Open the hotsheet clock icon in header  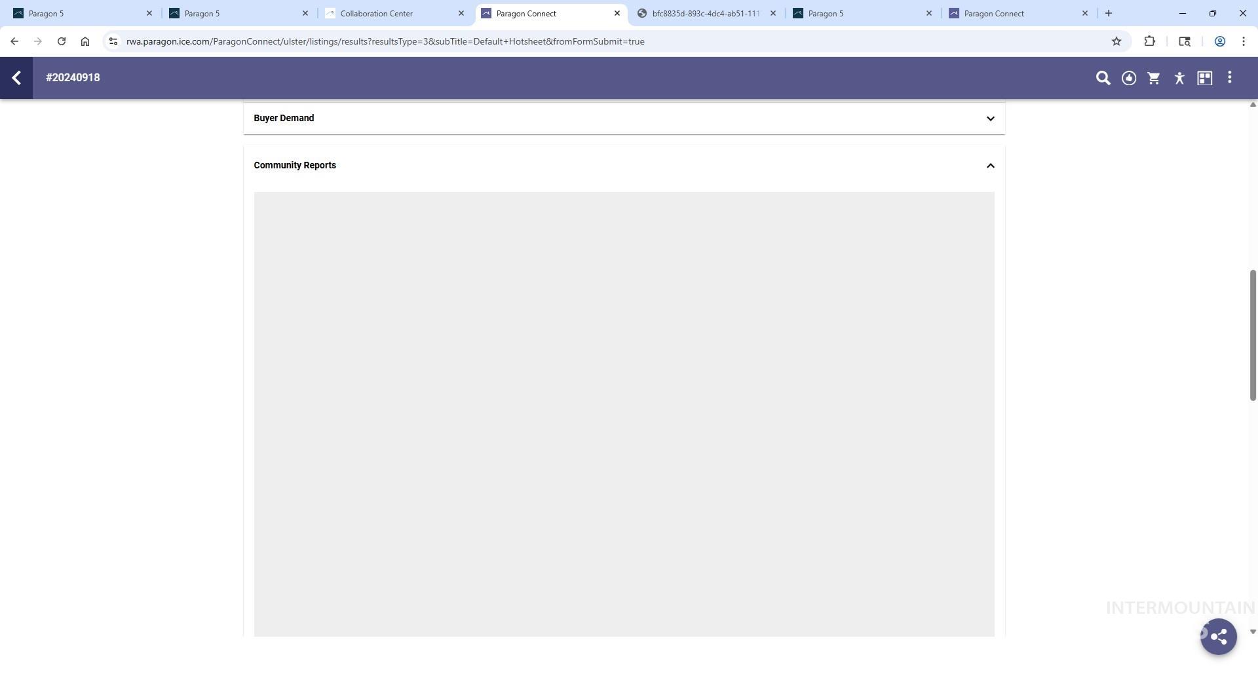pos(1128,78)
